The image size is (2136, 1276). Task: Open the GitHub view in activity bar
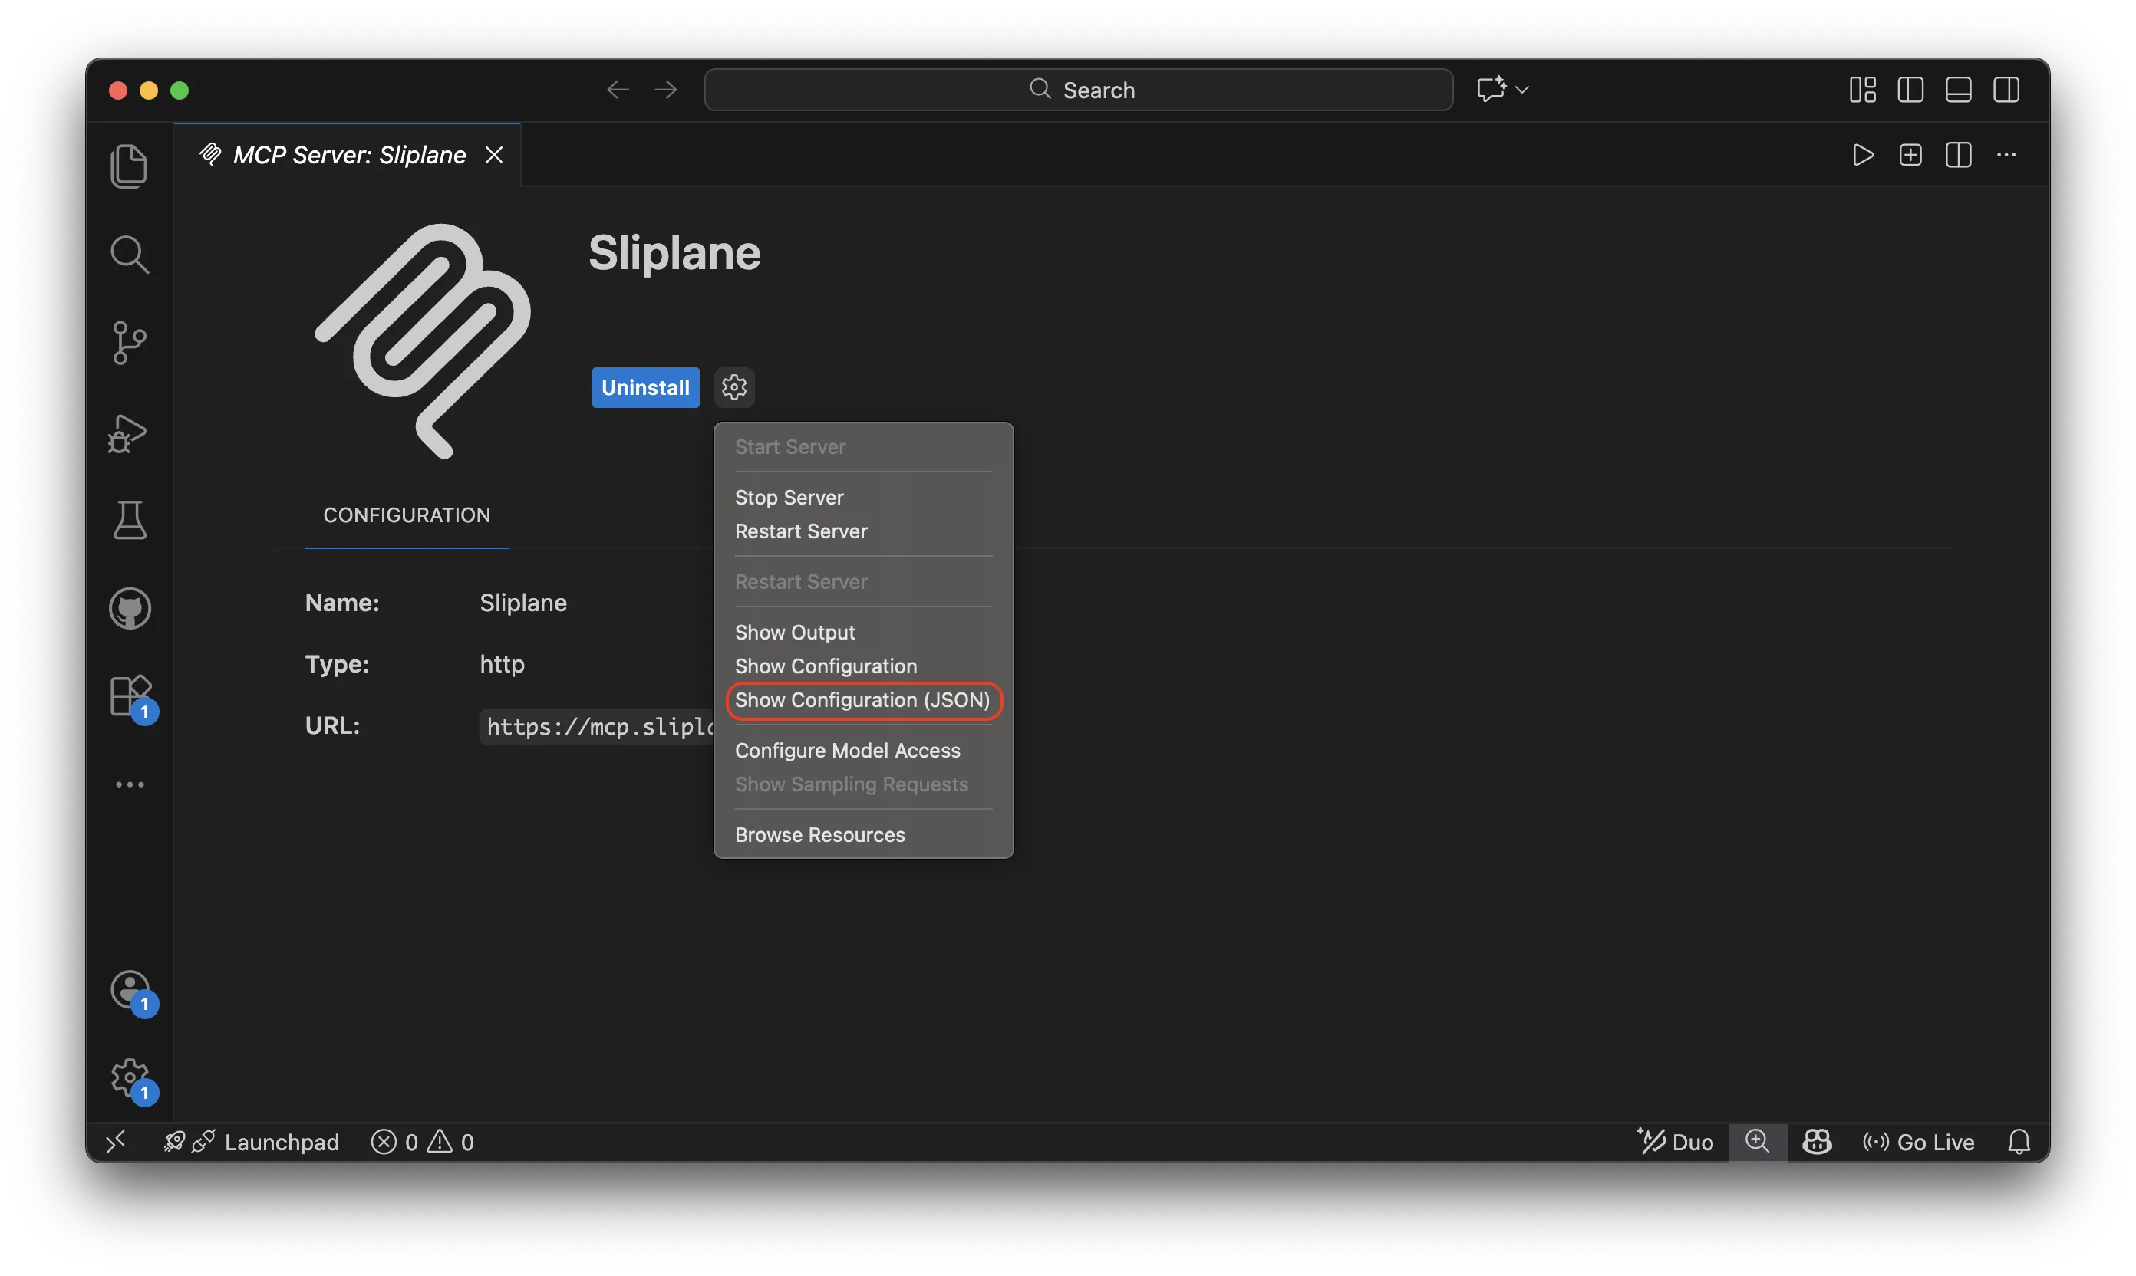pyautogui.click(x=129, y=609)
